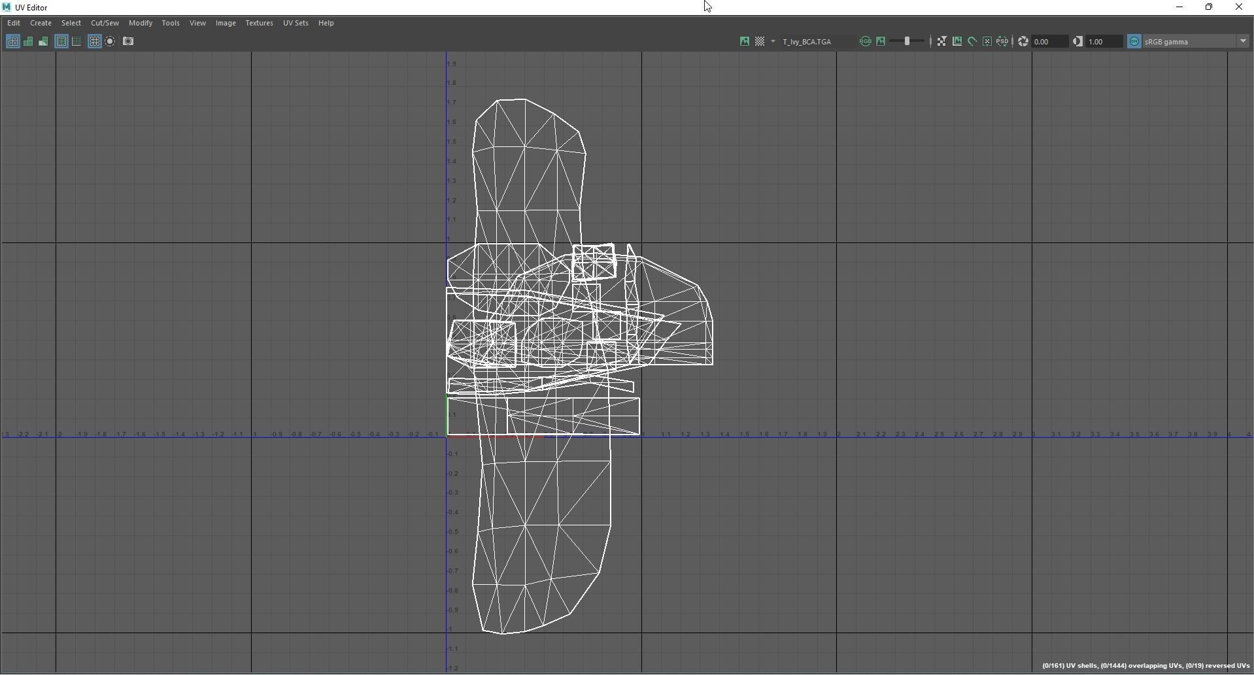Toggle pixel snap checkered icon
The width and height of the screenshot is (1254, 675).
coord(941,41)
